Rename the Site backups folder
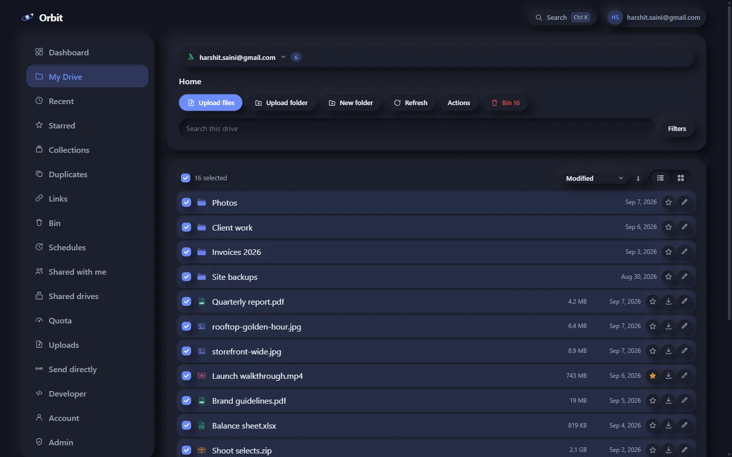Image resolution: width=732 pixels, height=457 pixels. (x=685, y=277)
